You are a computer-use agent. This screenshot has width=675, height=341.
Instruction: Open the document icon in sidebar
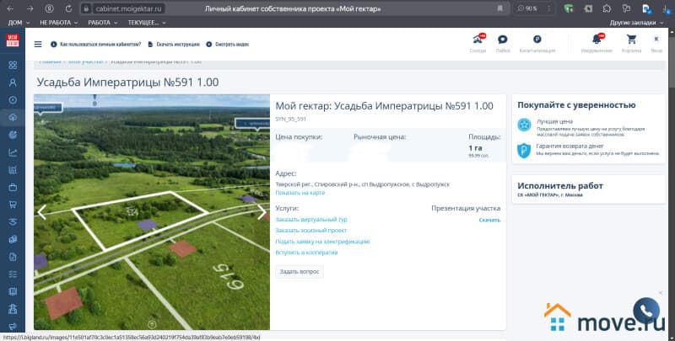tap(13, 257)
